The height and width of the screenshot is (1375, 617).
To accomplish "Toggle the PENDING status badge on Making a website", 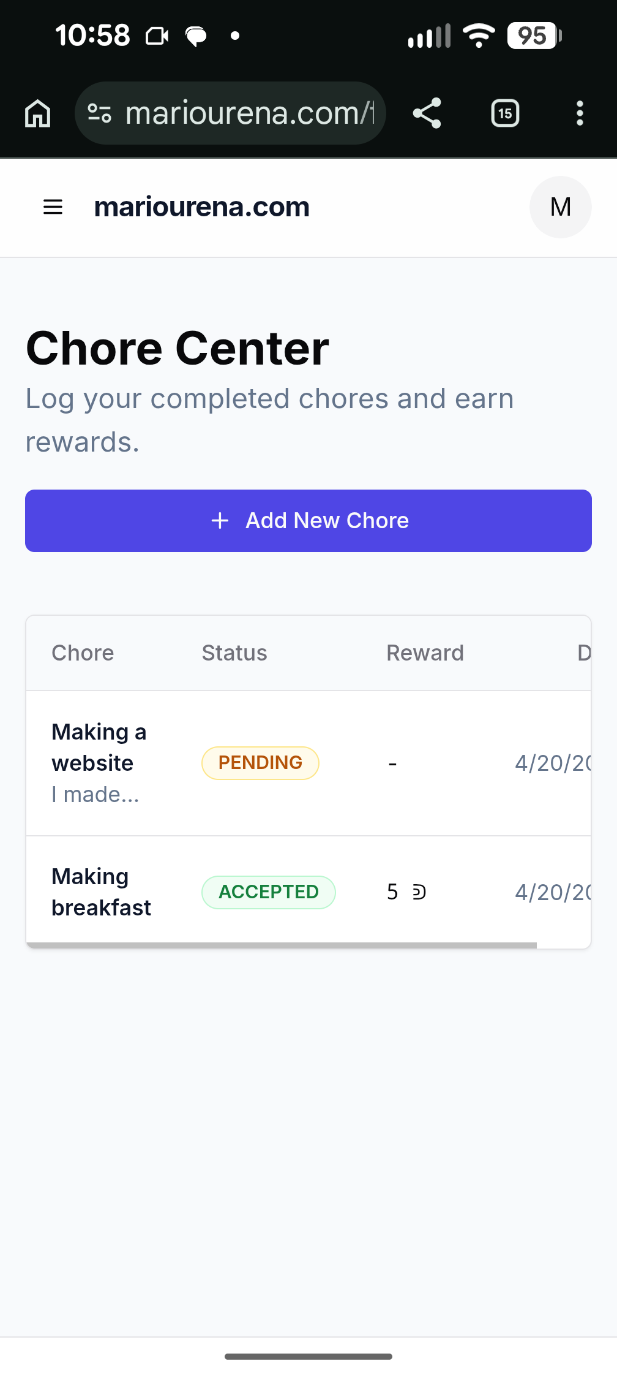I will click(x=260, y=763).
